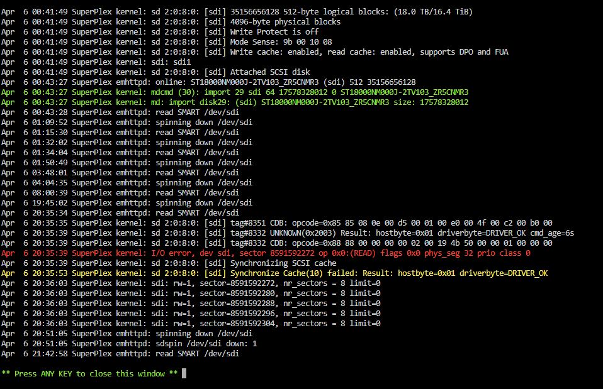
Task: Select the 01:34:04 read SMART line
Action: [120, 153]
